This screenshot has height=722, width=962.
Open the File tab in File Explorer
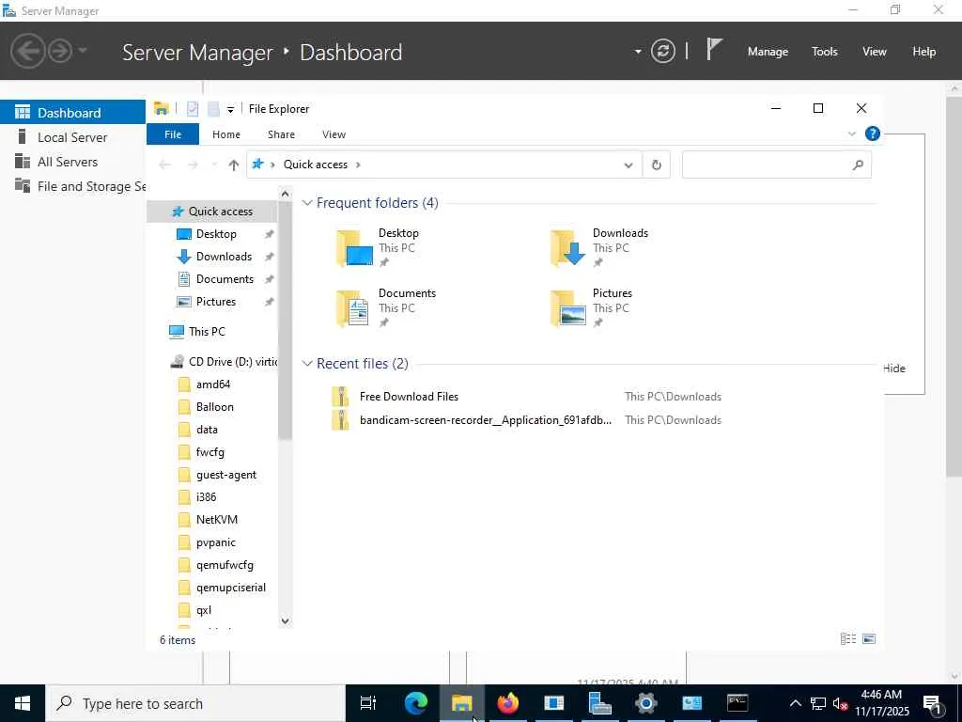[x=173, y=134]
